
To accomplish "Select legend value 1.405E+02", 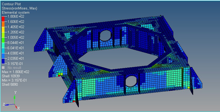I will click(16, 27).
